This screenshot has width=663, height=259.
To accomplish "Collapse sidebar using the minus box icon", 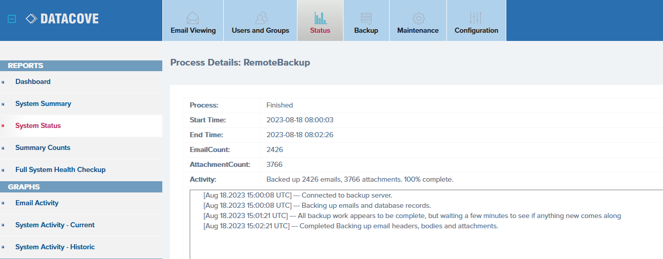I will pyautogui.click(x=12, y=19).
